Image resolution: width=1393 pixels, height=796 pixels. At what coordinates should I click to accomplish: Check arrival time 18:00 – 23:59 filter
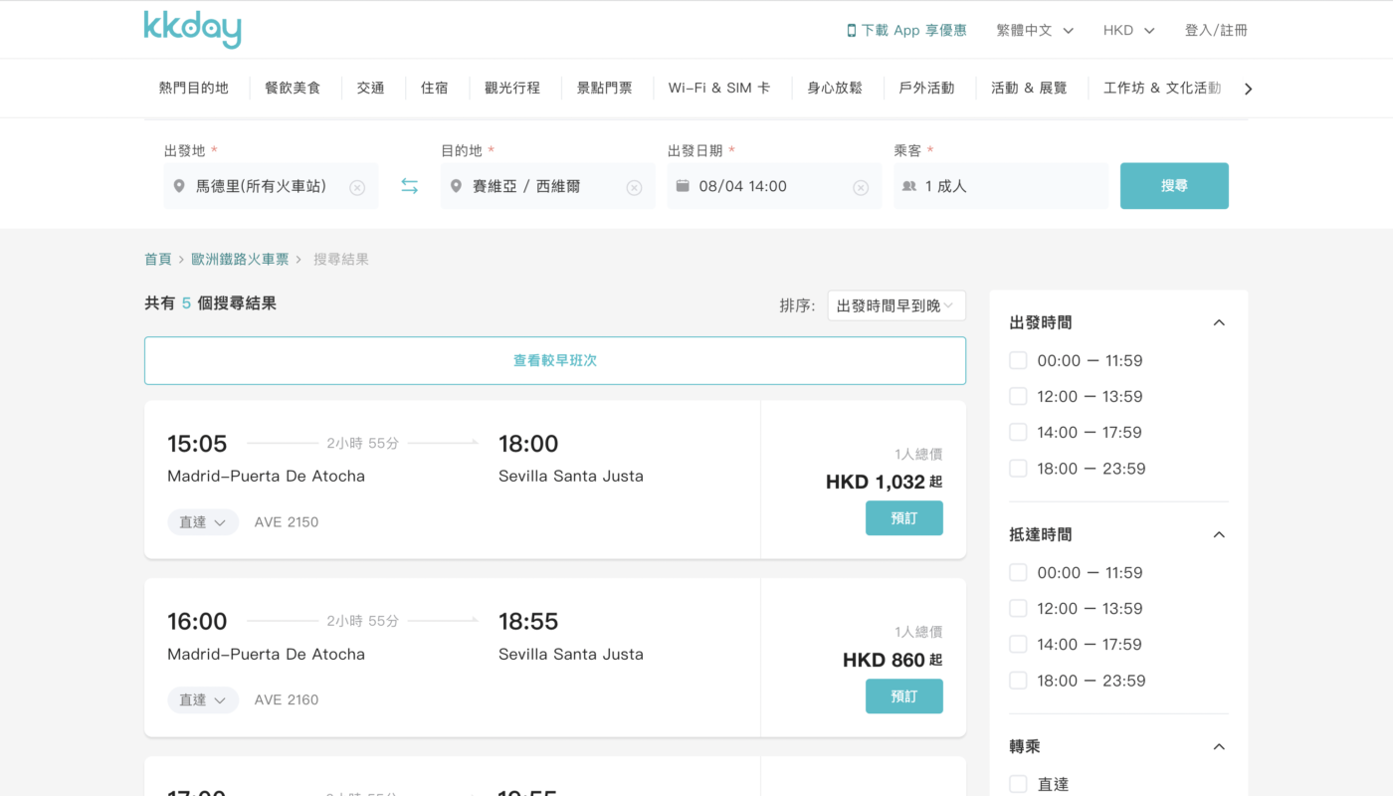1018,681
